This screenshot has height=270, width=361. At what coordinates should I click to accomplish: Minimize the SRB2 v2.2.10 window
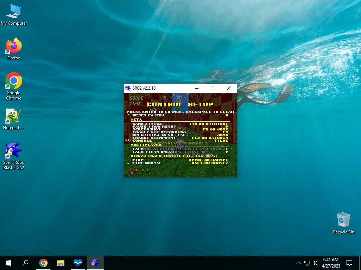coord(197,88)
